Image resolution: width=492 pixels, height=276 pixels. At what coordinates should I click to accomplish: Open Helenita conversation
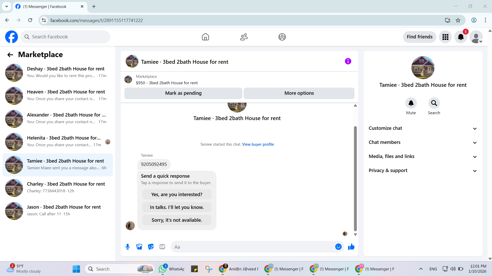click(x=58, y=142)
